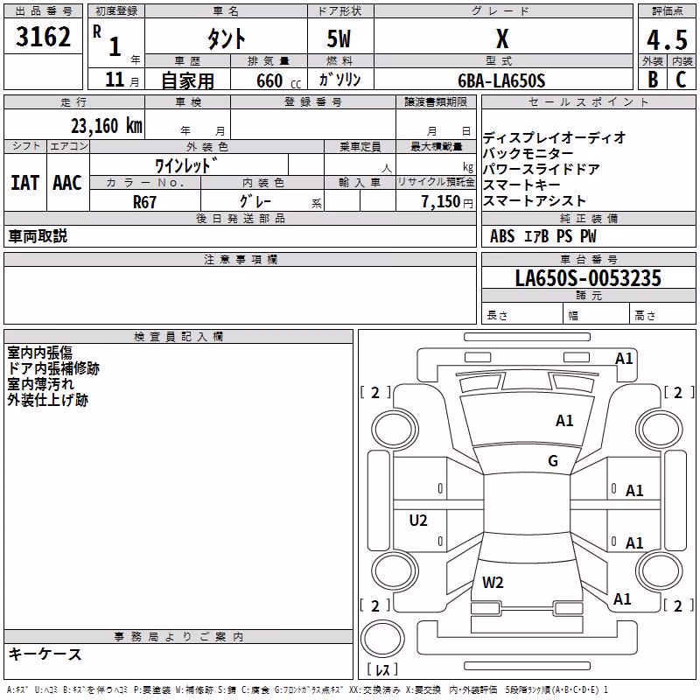Click spare tire circle icon
The image size is (700, 700).
[382, 638]
